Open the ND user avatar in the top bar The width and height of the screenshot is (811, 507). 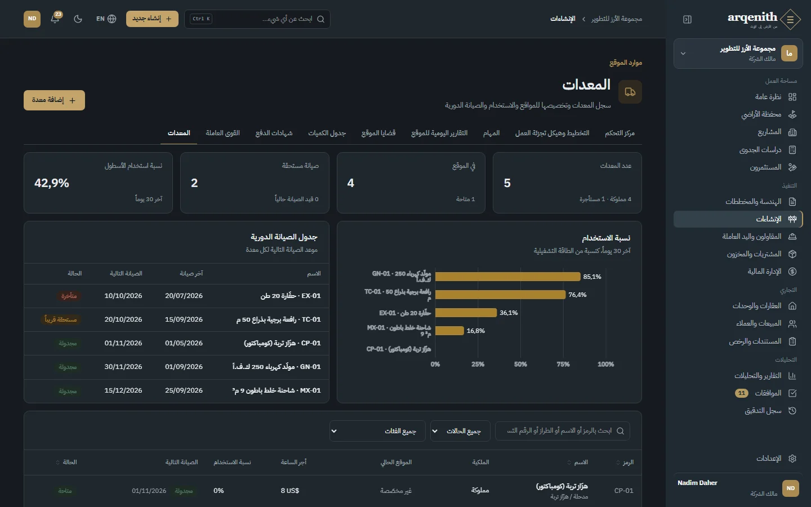[32, 19]
